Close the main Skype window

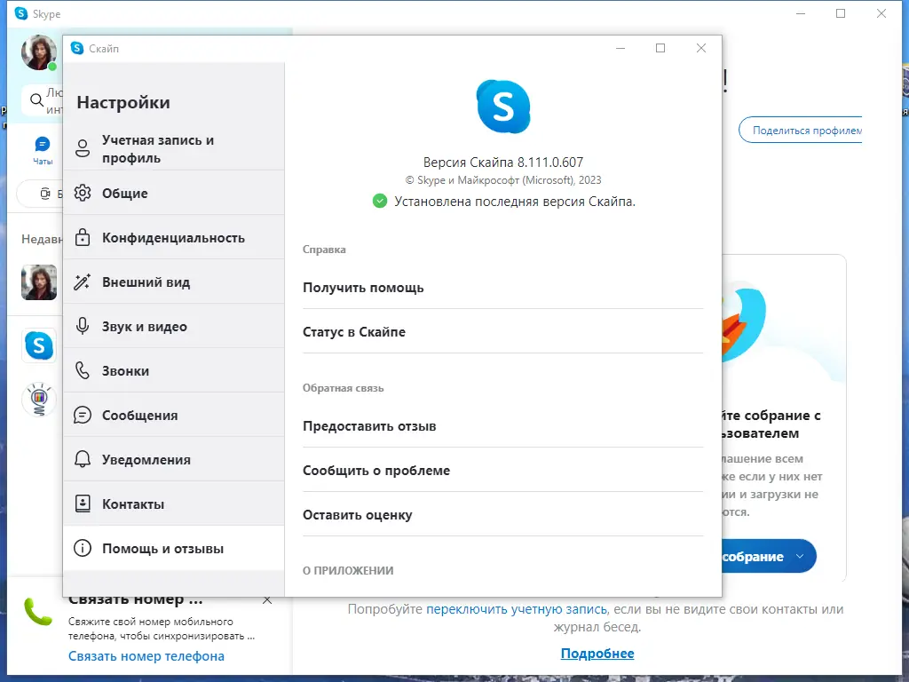881,13
